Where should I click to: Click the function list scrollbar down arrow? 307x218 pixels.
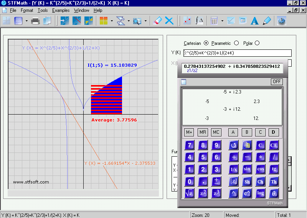coord(289,188)
